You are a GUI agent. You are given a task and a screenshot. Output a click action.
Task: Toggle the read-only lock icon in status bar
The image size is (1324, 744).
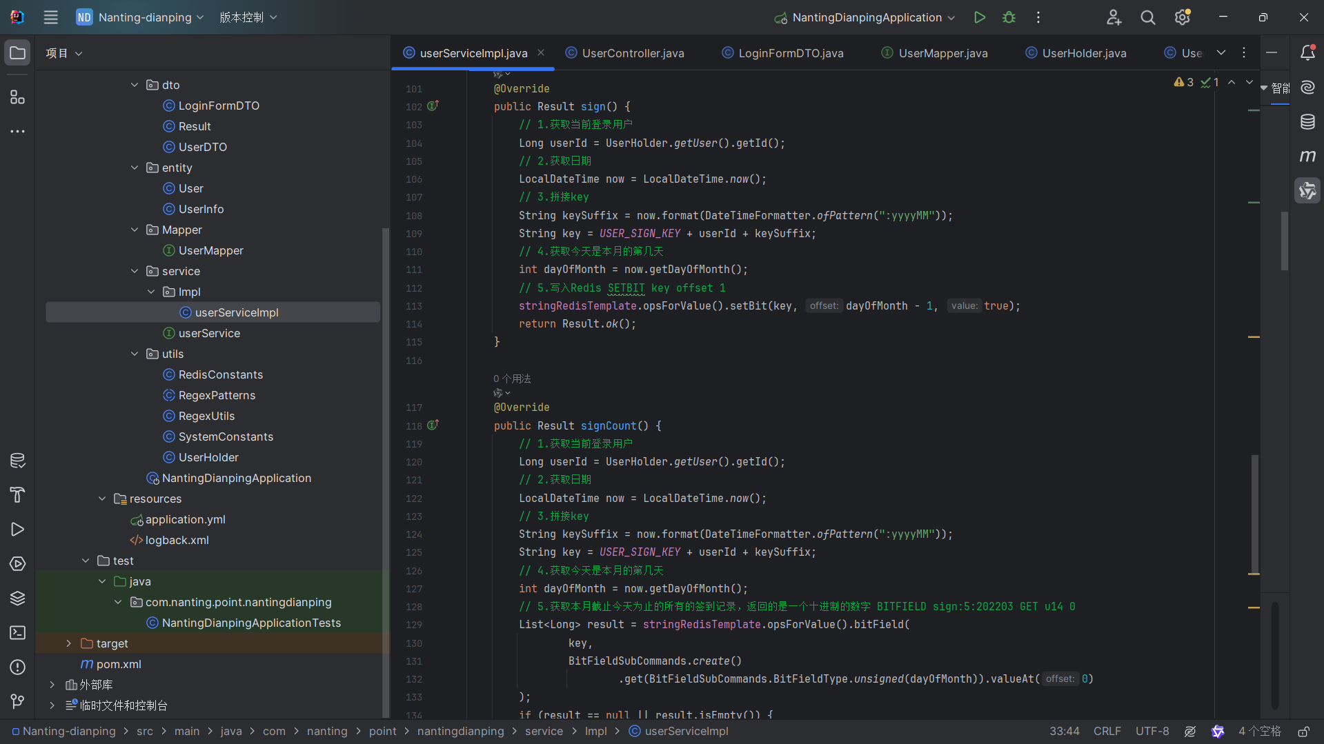point(1303,731)
